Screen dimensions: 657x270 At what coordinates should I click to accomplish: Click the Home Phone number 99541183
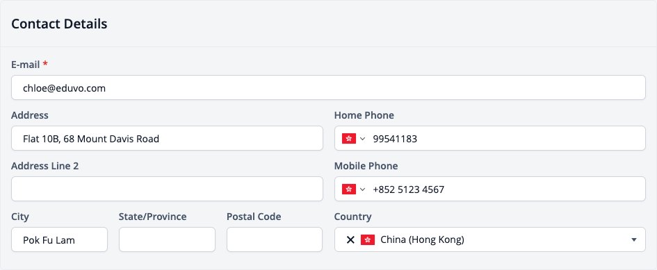point(395,139)
